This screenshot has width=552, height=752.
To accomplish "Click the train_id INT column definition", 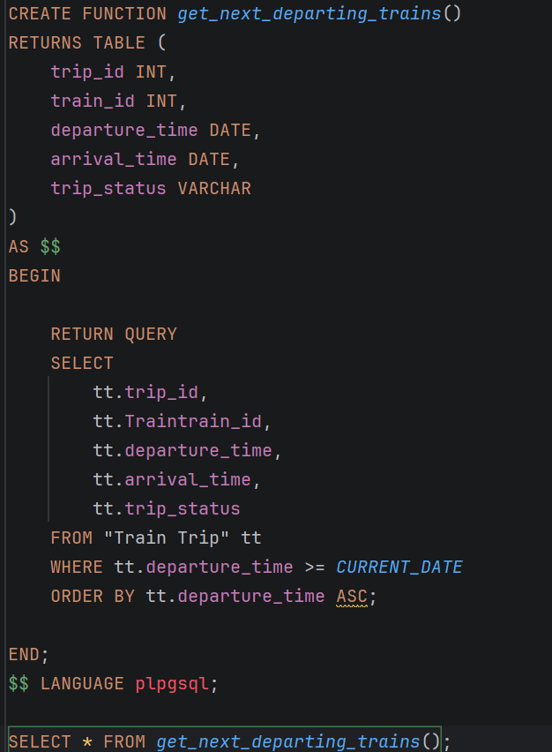I will tap(118, 102).
